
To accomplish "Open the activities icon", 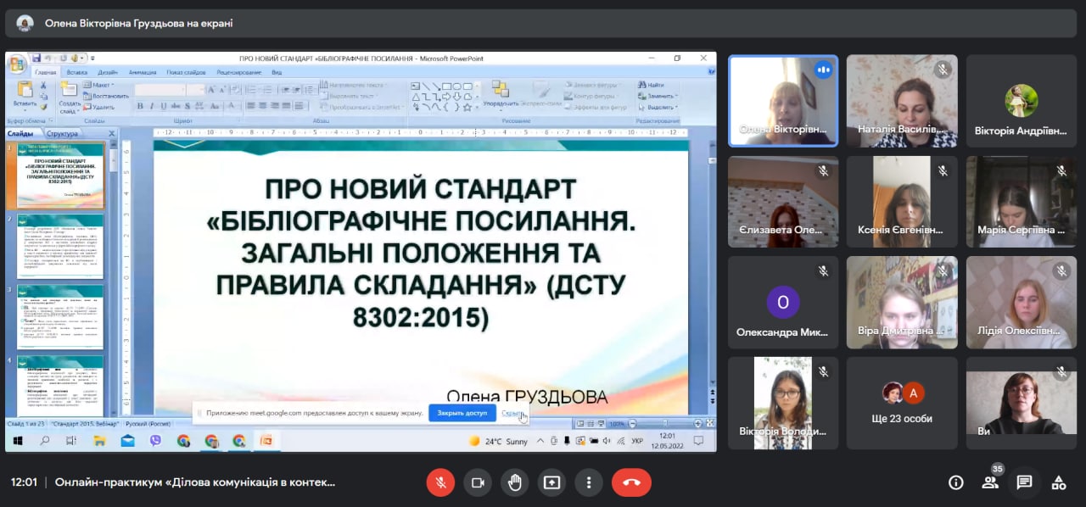I will 1058,482.
